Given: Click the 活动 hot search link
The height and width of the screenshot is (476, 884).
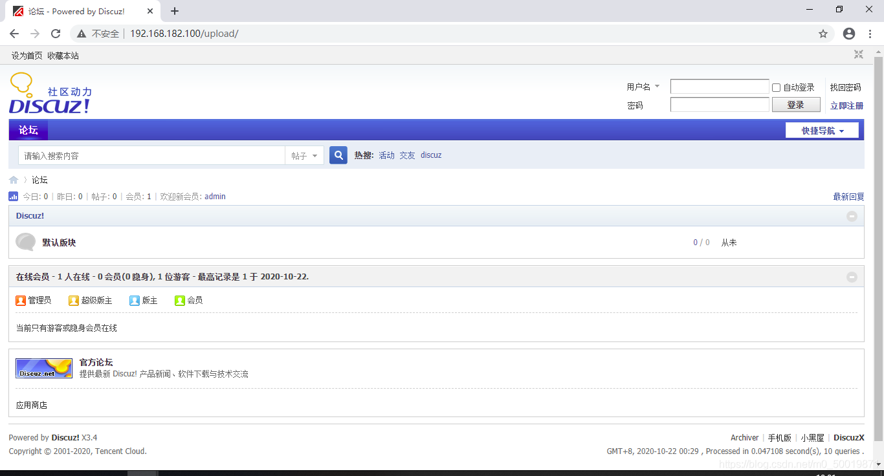Looking at the screenshot, I should [x=386, y=155].
